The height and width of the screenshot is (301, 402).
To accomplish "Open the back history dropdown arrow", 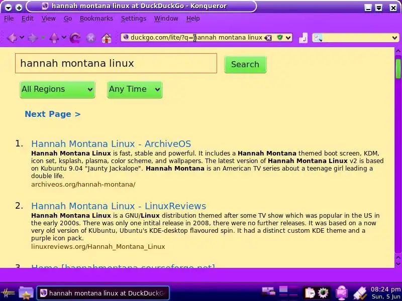I will pyautogui.click(x=22, y=38).
